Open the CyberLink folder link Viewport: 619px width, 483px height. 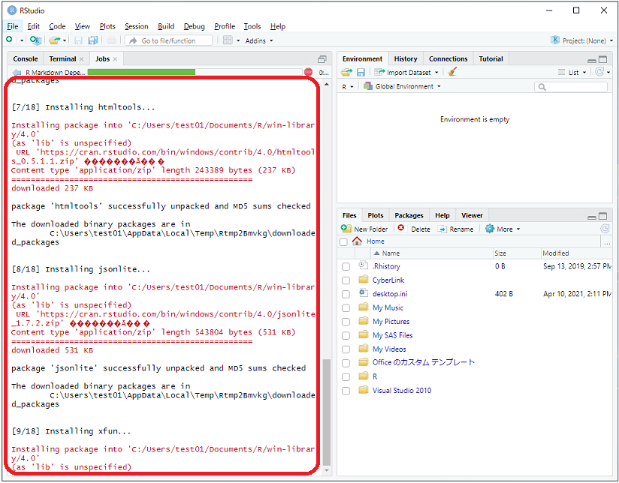388,280
